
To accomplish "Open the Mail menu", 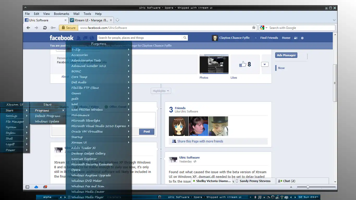I will 76,14.
